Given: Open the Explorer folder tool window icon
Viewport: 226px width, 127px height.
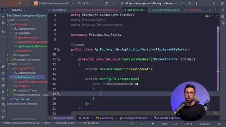Looking at the screenshot, I should pyautogui.click(x=3, y=10).
